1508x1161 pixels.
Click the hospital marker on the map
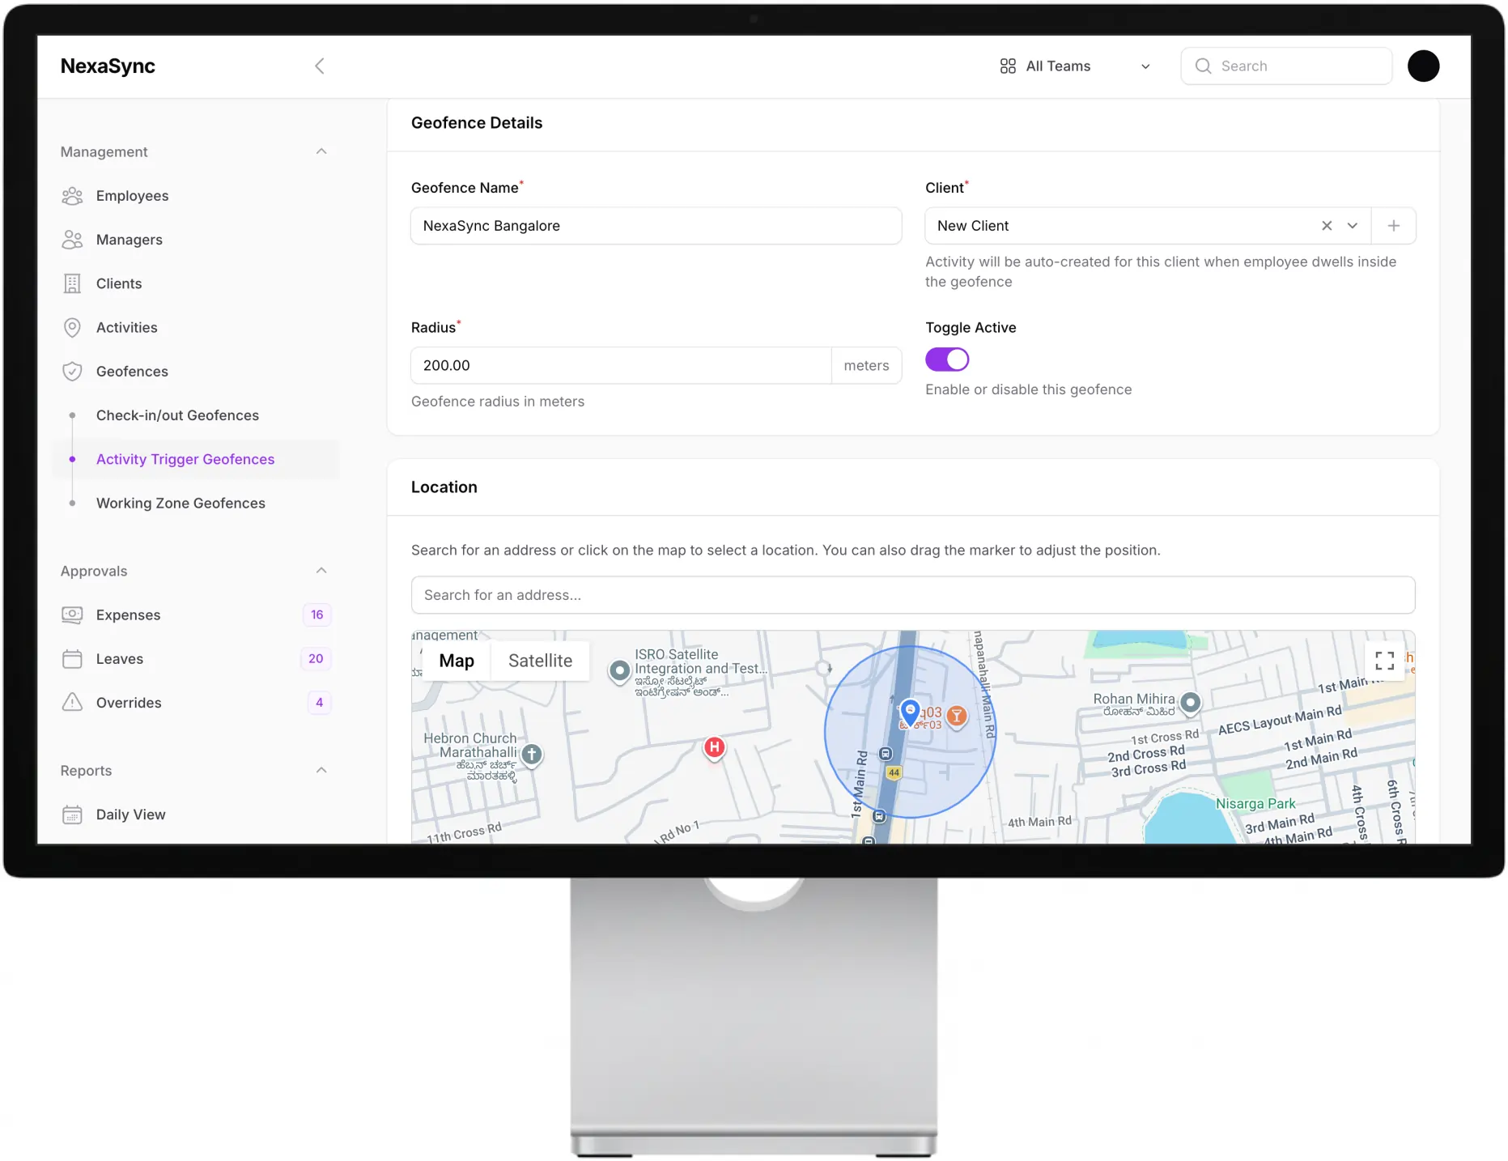(714, 747)
